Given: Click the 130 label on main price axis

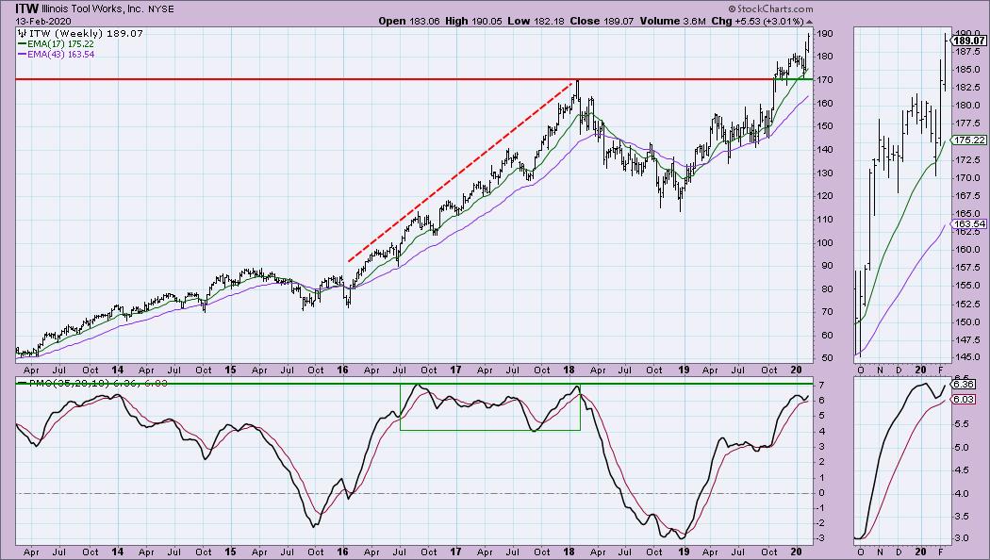Looking at the screenshot, I should pos(827,173).
